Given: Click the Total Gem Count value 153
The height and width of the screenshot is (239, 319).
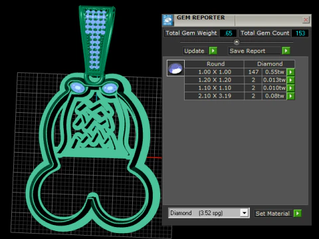Looking at the screenshot, I should 300,33.
